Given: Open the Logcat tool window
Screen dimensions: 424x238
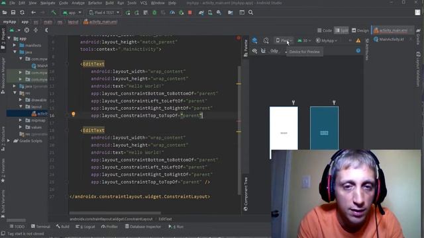Looking at the screenshot, I should (85, 227).
